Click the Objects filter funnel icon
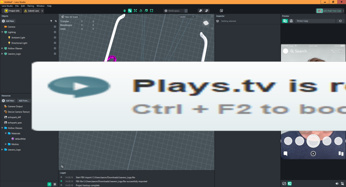Viewport: 346px width, 187px height. point(51,21)
